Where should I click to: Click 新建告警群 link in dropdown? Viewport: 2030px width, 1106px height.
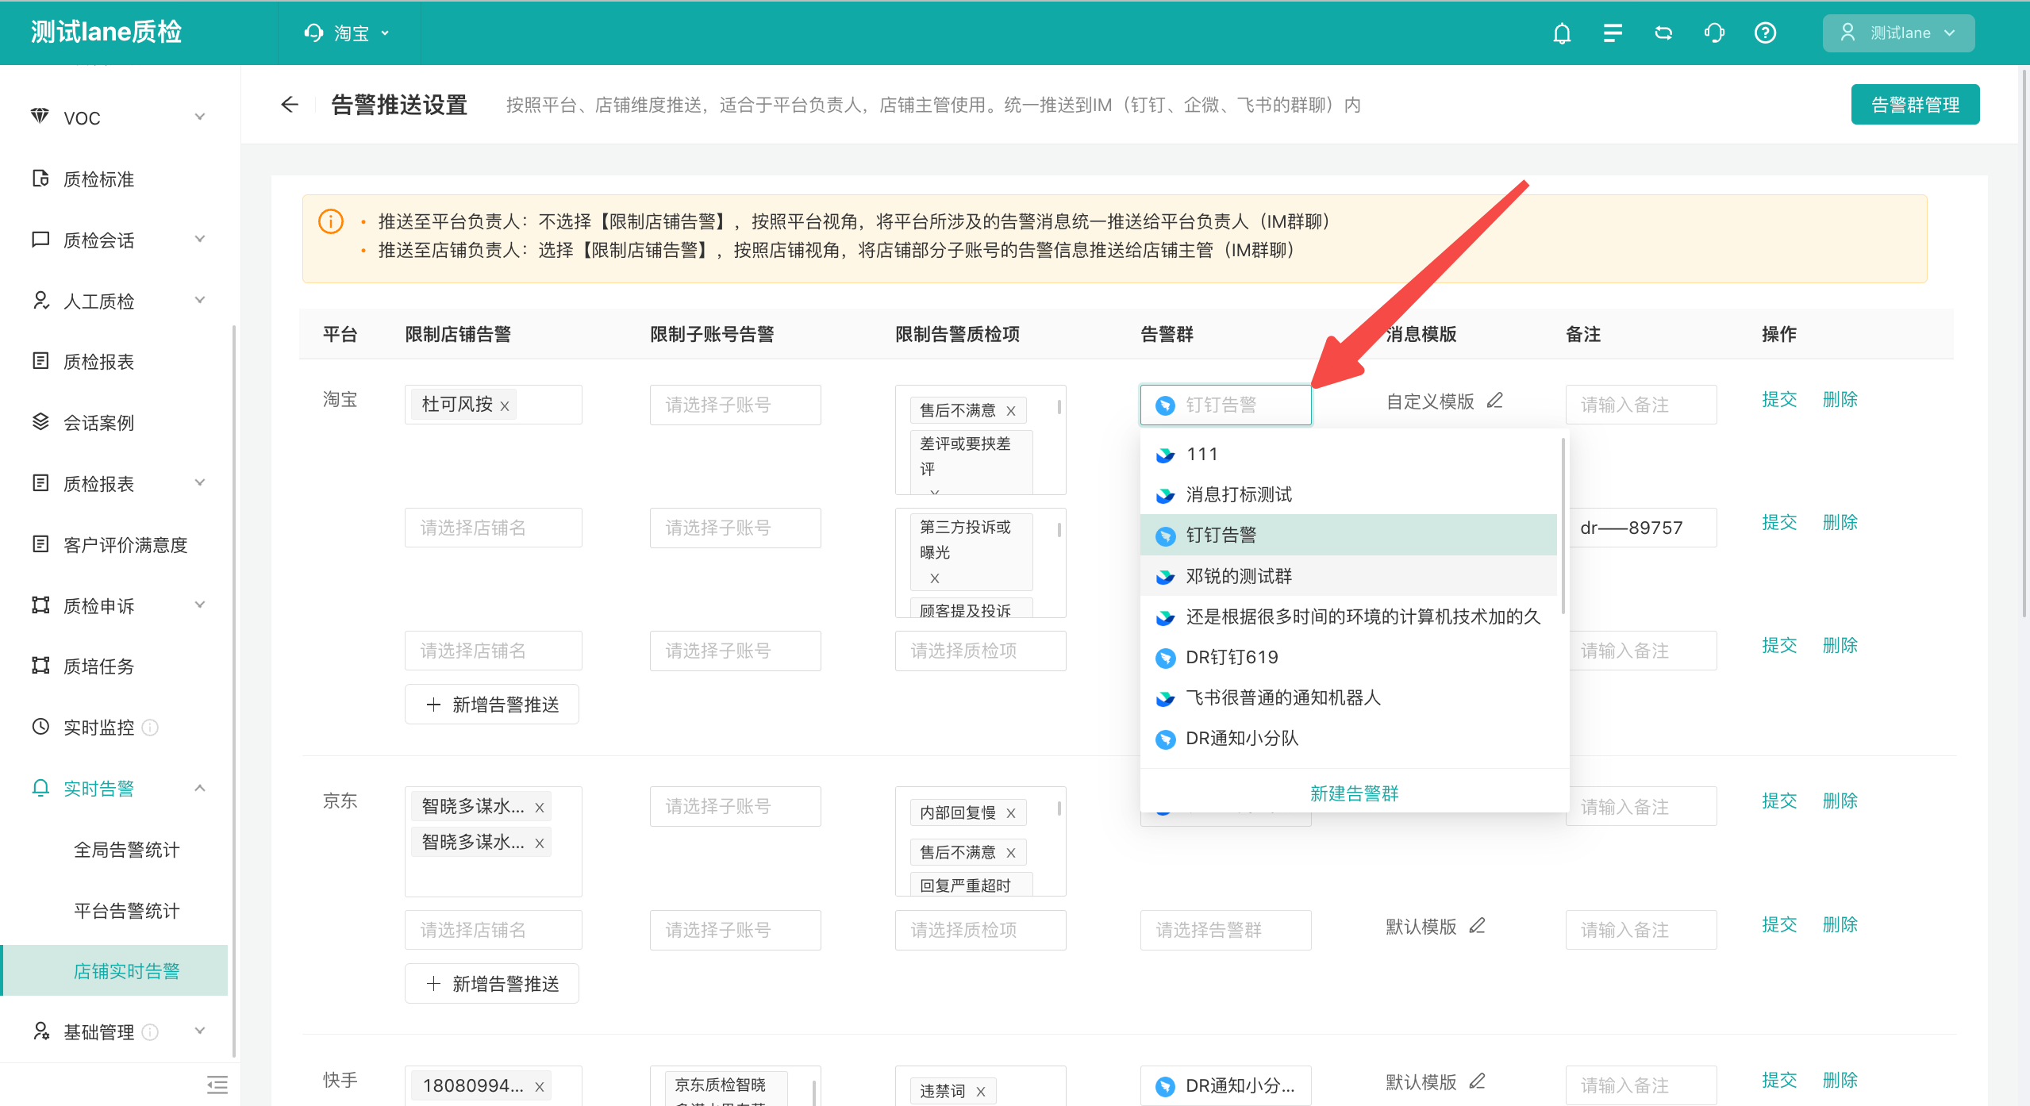pos(1354,793)
